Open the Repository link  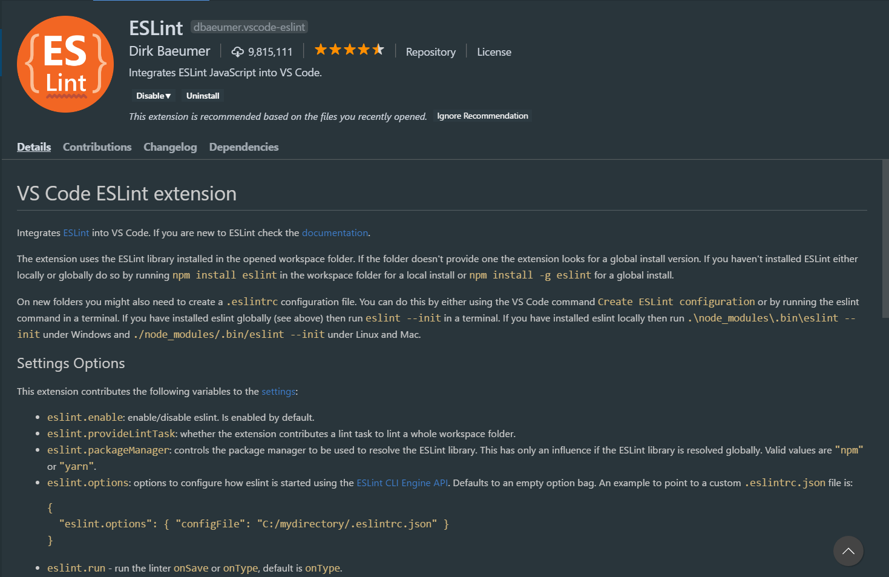[430, 52]
